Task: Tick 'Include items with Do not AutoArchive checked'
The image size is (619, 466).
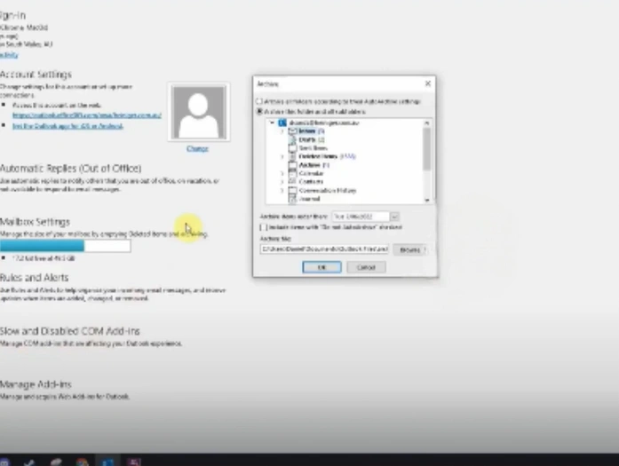Action: (x=263, y=227)
